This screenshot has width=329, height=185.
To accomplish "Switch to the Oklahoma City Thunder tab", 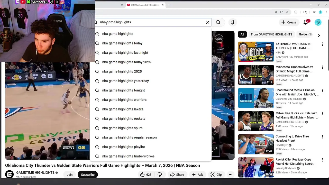I will pos(145,5).
